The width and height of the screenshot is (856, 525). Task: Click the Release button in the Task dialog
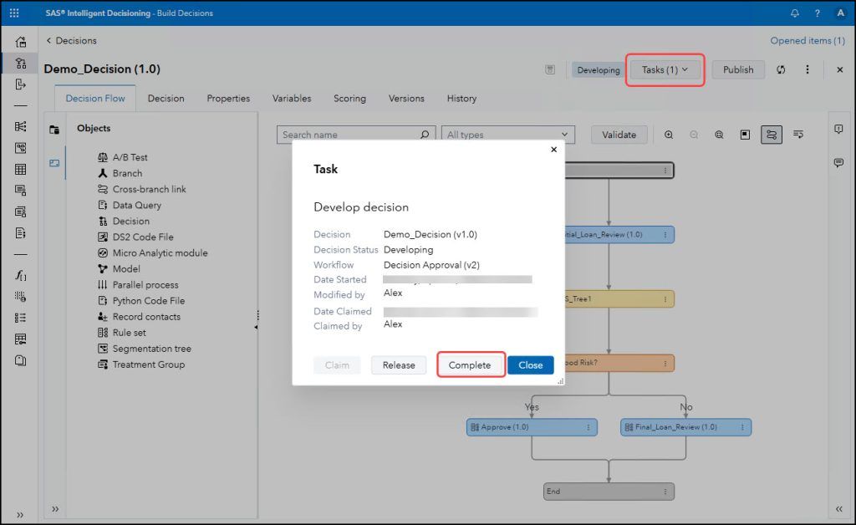click(399, 364)
